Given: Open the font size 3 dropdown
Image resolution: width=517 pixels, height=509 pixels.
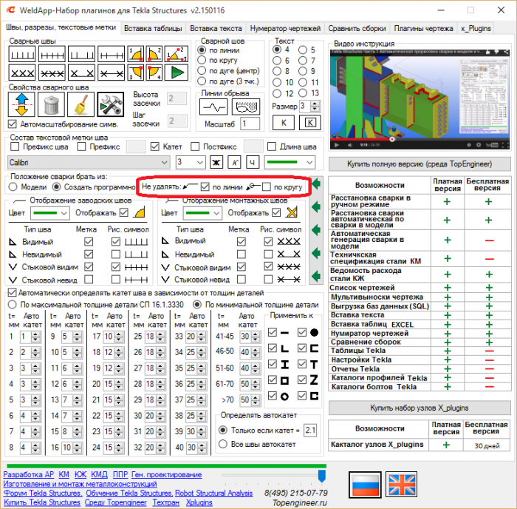Looking at the screenshot, I should 191,162.
